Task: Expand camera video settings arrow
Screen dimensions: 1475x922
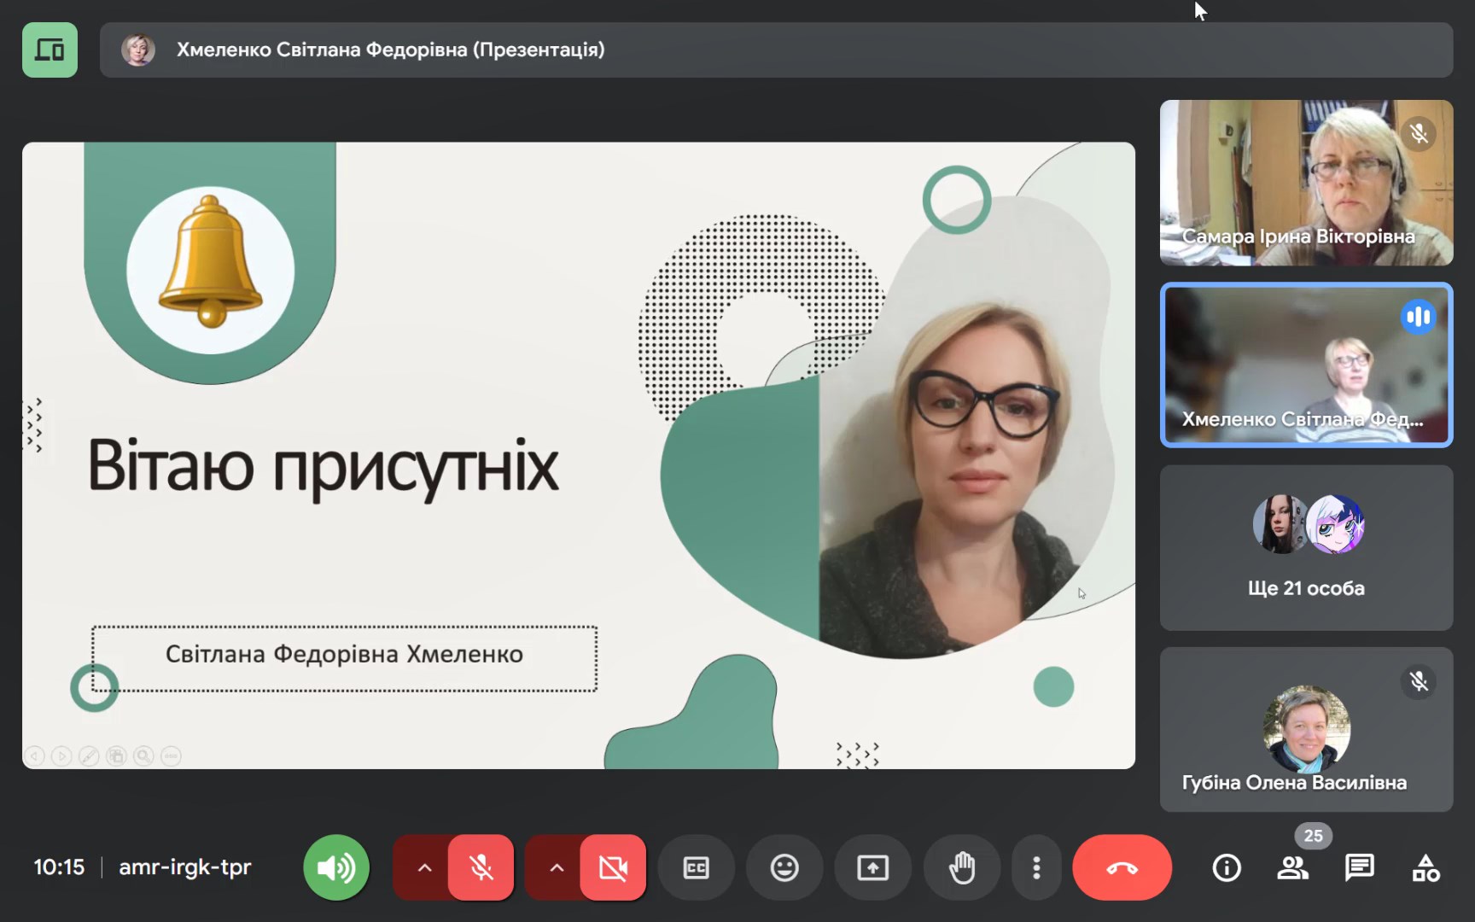Action: (x=557, y=867)
